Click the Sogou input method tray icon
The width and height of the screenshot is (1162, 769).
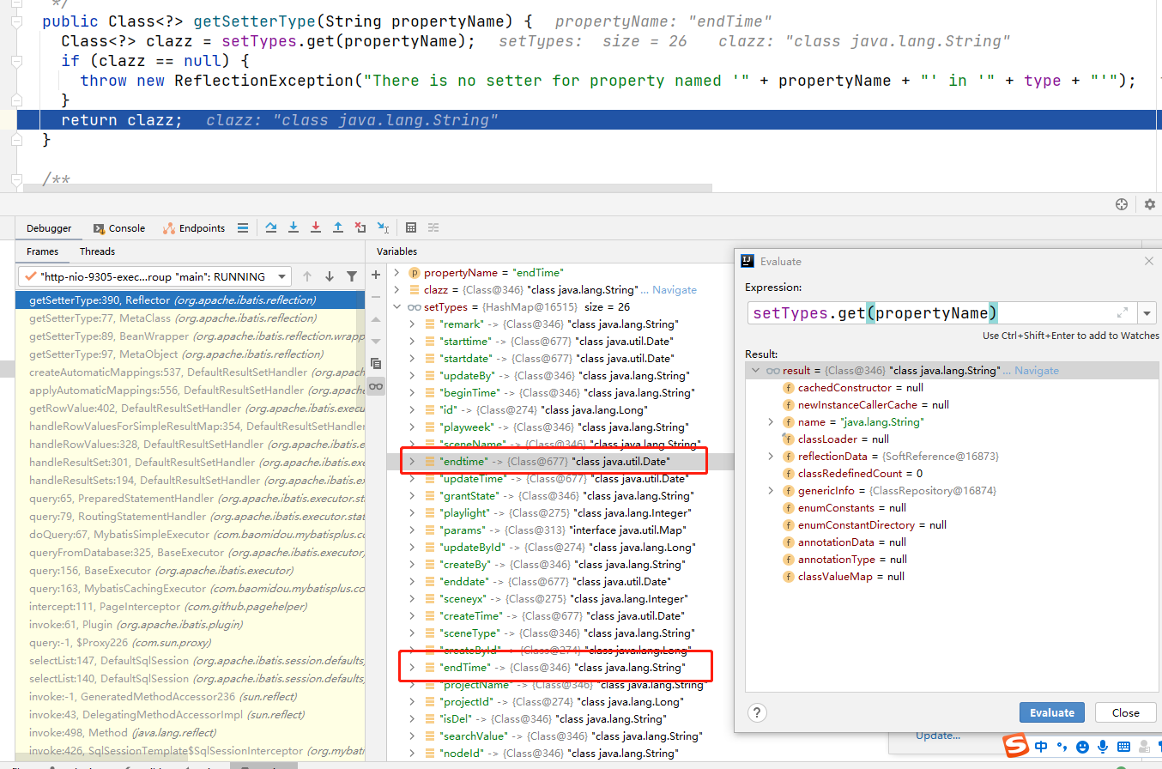(1017, 747)
